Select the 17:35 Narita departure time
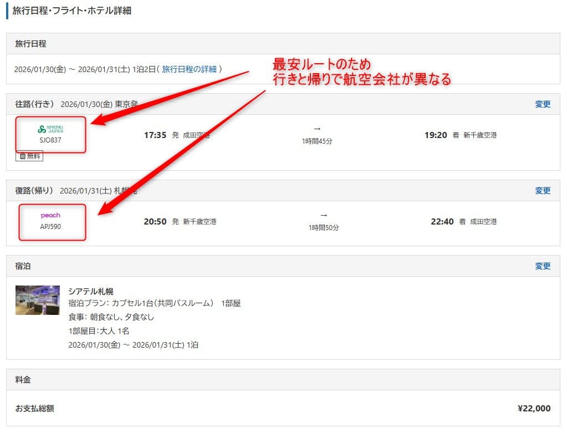Image resolution: width=567 pixels, height=433 pixels. 155,135
